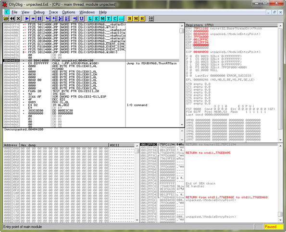The width and height of the screenshot is (286, 232).
Task: Click the LastErr ERROR_SUCCESS line
Action: pyautogui.click(x=223, y=76)
